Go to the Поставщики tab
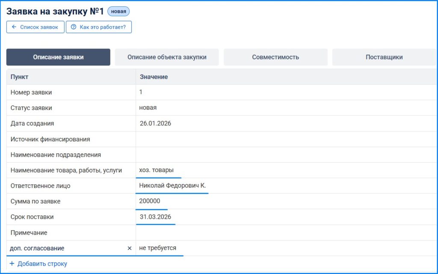This screenshot has height=274, width=438. 384,57
